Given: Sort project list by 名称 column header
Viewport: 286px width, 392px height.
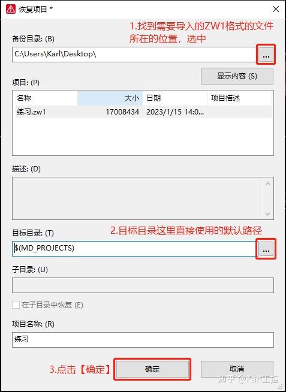Looking at the screenshot, I should (47, 98).
